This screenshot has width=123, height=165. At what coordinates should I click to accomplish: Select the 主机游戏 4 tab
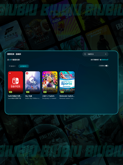click(x=24, y=66)
